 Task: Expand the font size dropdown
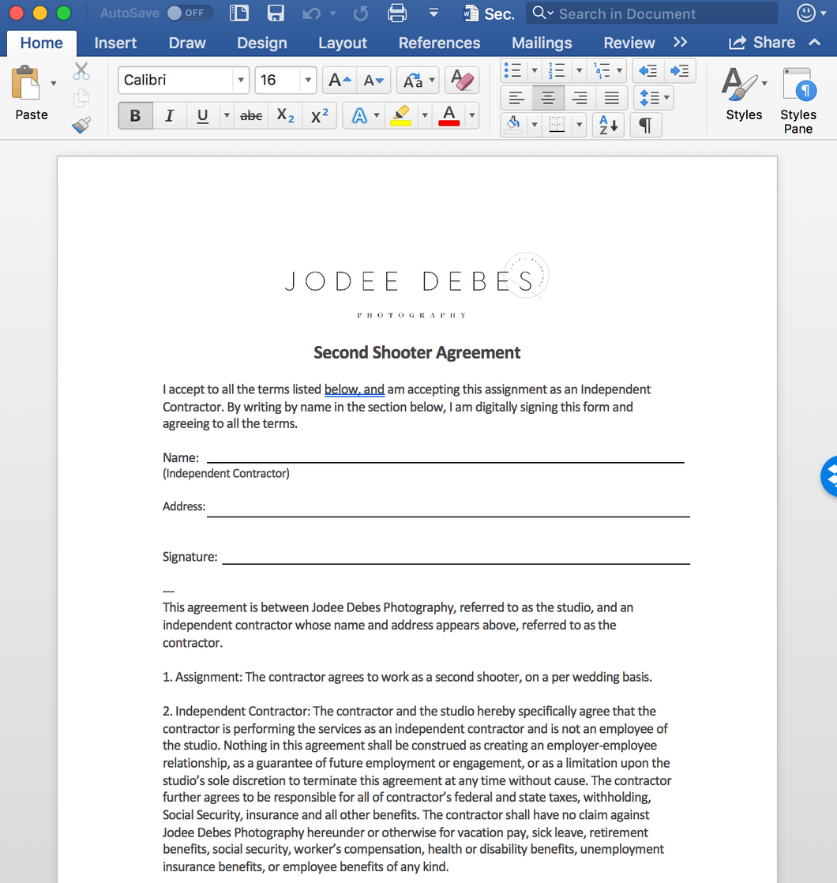(x=308, y=80)
